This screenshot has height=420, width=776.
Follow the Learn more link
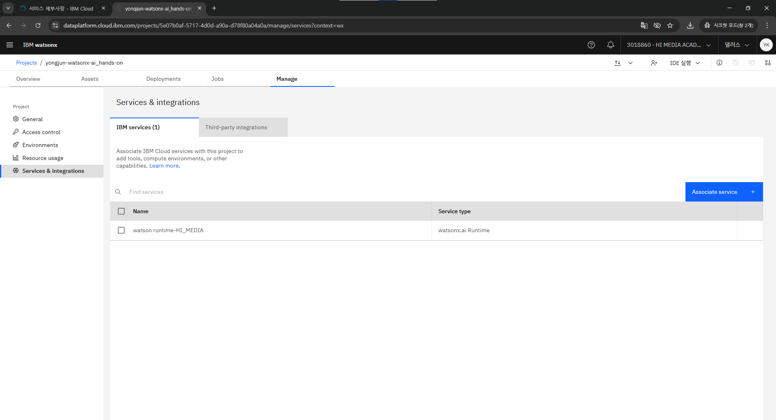[x=164, y=166]
